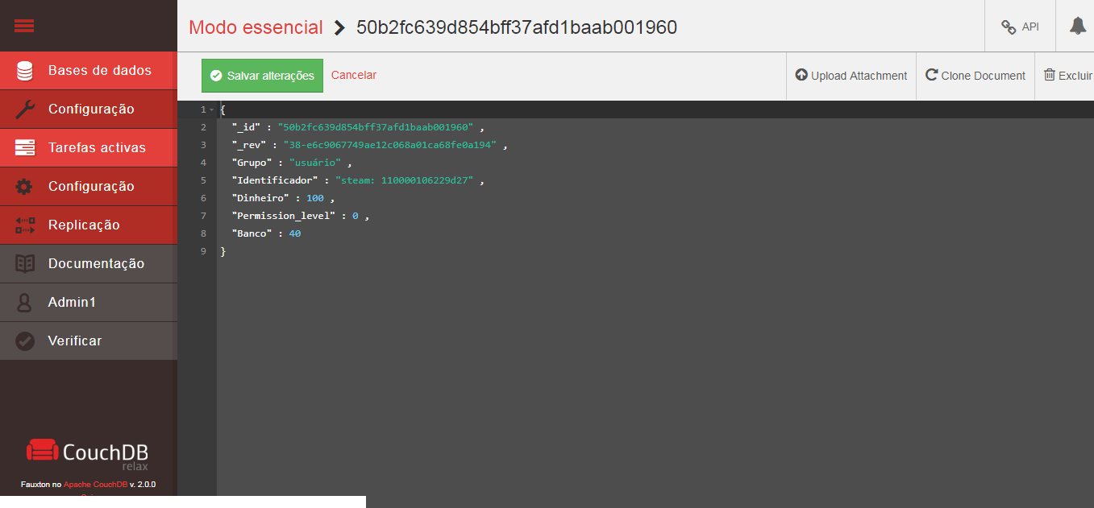This screenshot has height=508, width=1094.
Task: Click line number 5 in gutter
Action: (x=204, y=180)
